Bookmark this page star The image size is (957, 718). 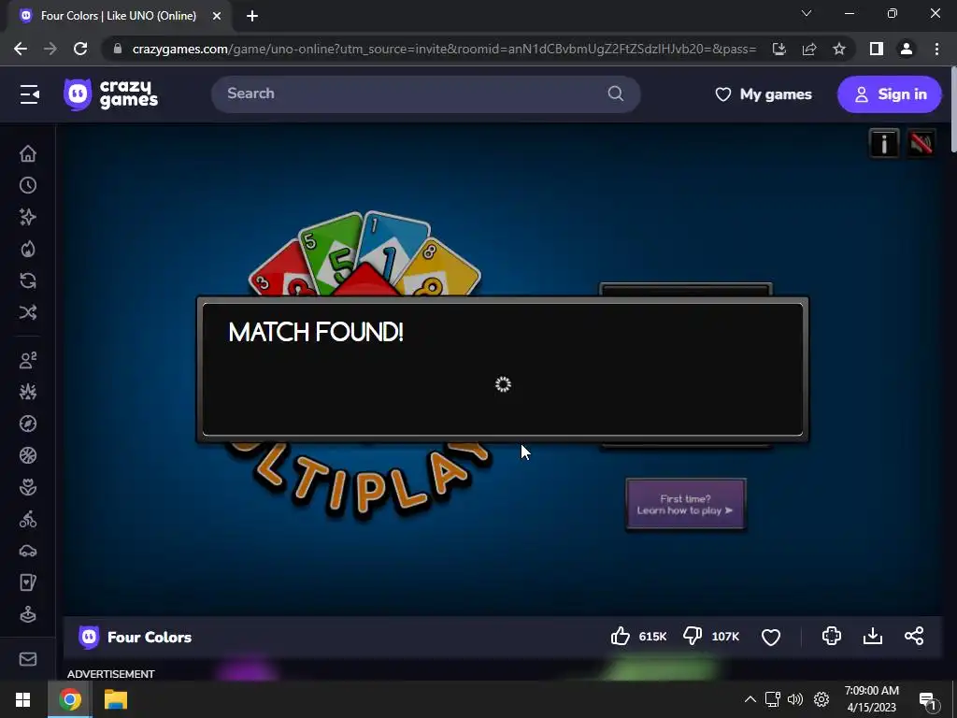839,49
